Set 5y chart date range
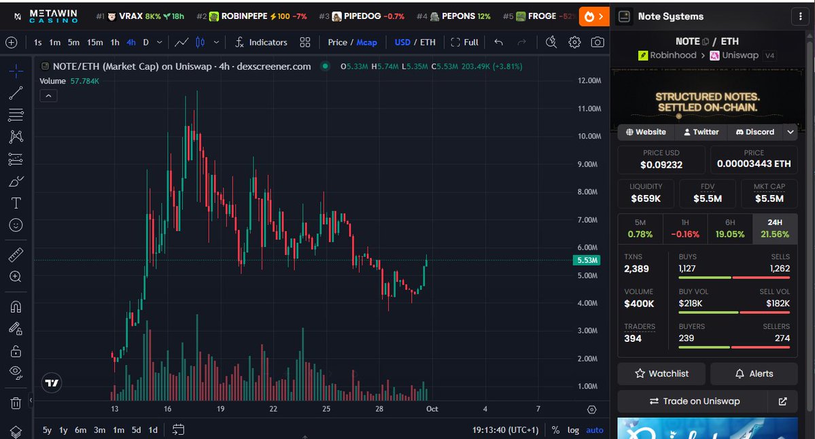Viewport: 815px width, 439px height. 47,430
